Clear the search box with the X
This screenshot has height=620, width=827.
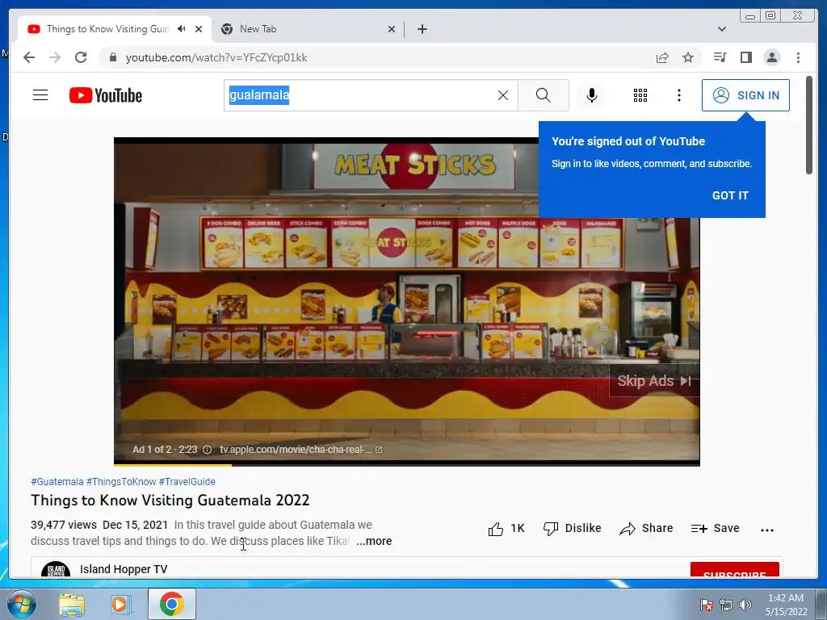[x=503, y=95]
